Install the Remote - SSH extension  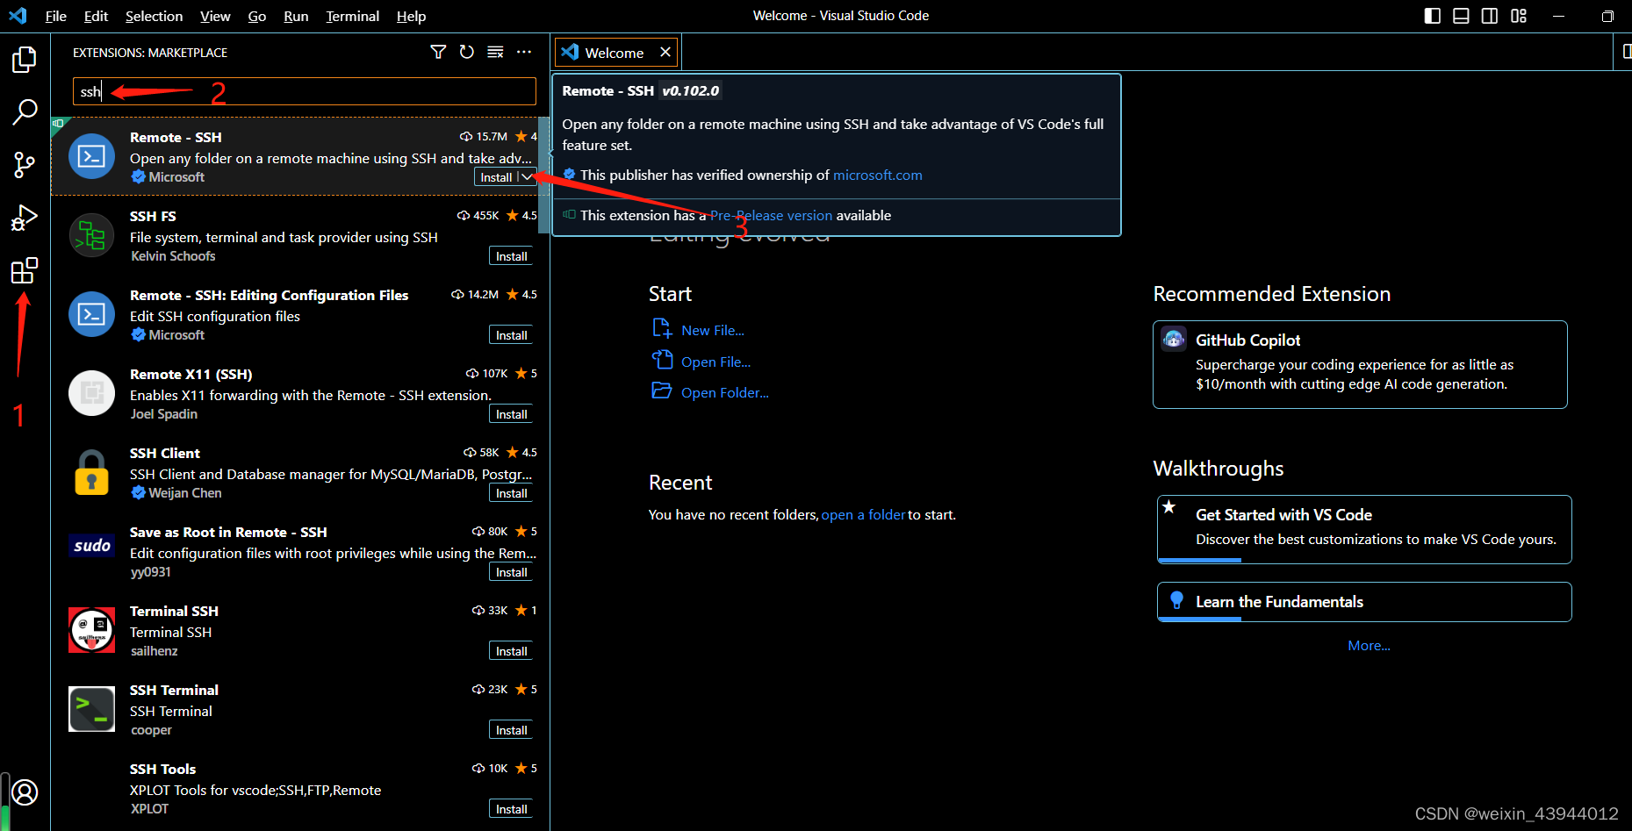[496, 177]
